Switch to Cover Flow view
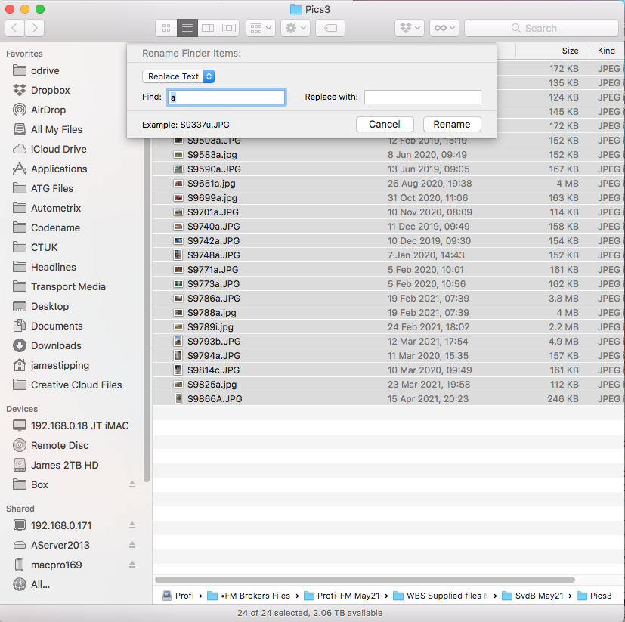Viewport: 625px width, 622px height. coord(229,28)
